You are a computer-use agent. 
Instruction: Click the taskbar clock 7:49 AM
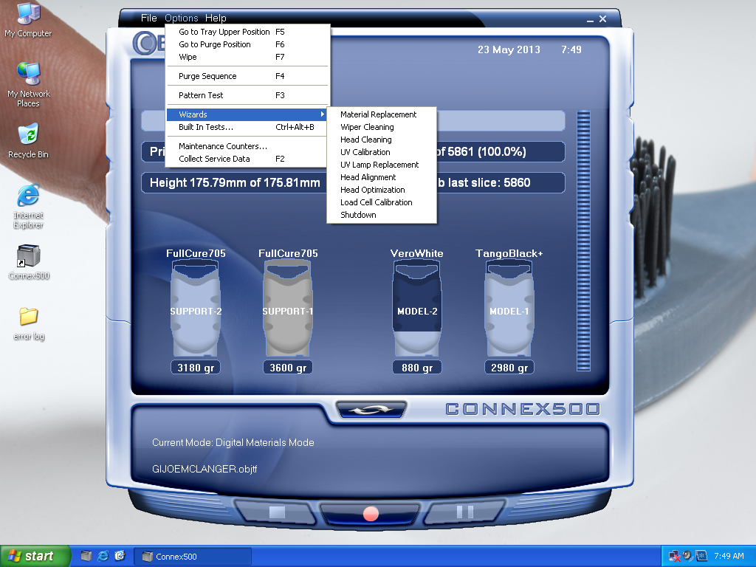point(729,556)
